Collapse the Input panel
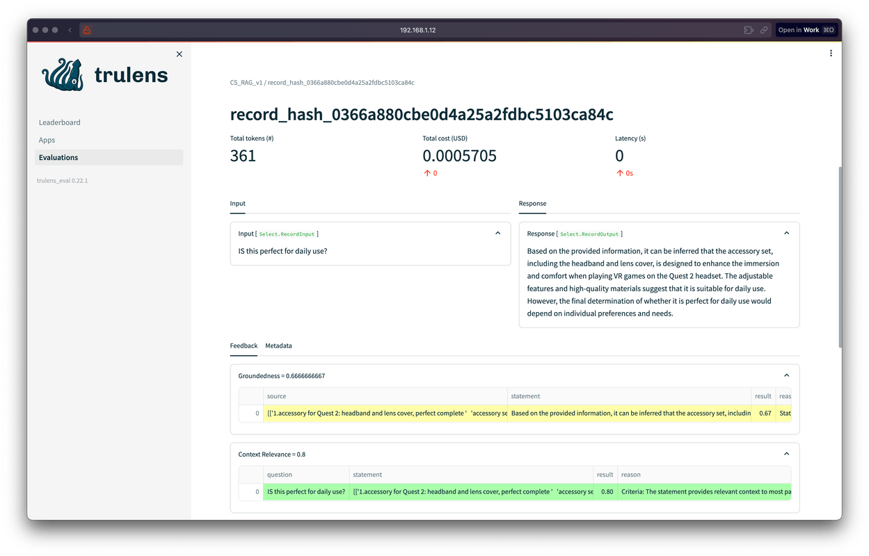 tap(497, 233)
